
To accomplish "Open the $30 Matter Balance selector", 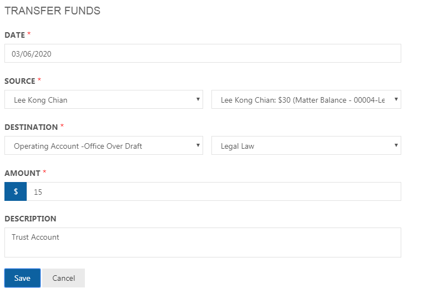I will pyautogui.click(x=306, y=99).
